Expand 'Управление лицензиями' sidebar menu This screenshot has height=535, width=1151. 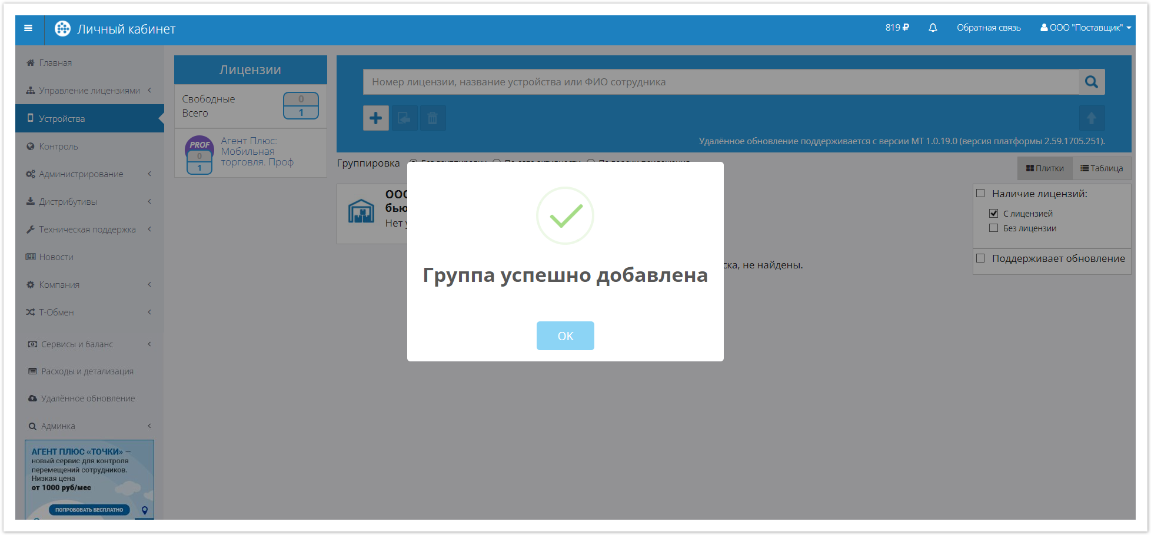tap(89, 91)
